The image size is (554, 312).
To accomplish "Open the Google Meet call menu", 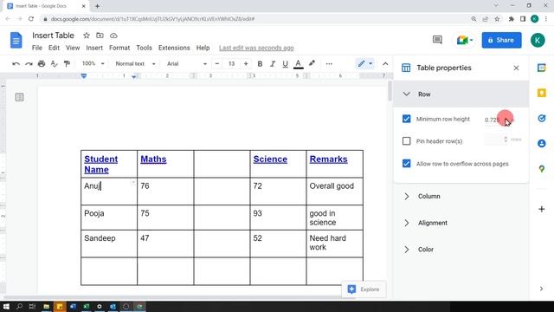I will pyautogui.click(x=465, y=40).
